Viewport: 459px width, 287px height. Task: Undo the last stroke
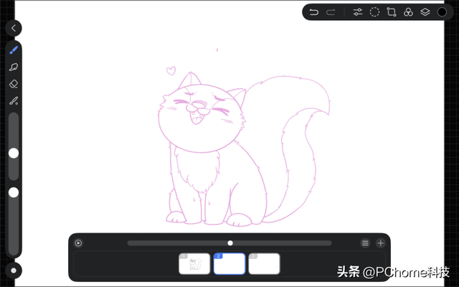tap(314, 12)
